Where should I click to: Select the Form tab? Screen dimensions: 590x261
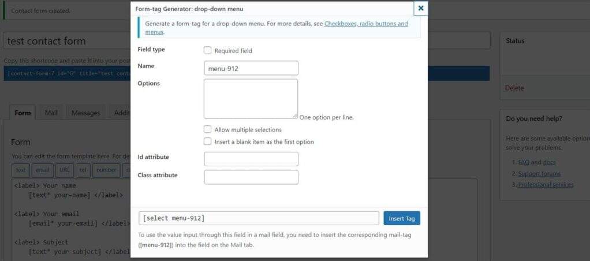(23, 113)
